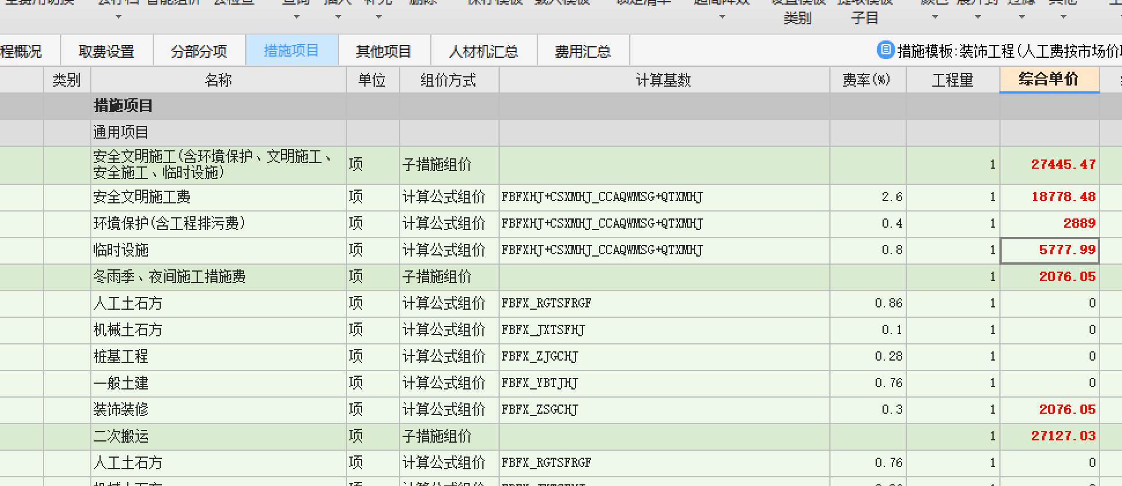Click the 0.28 fee rate cell
This screenshot has height=486, width=1122.
pos(868,357)
